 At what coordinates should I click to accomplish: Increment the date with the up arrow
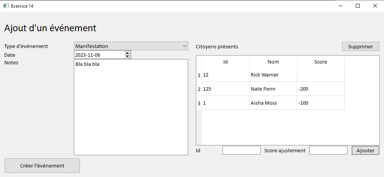(127, 53)
